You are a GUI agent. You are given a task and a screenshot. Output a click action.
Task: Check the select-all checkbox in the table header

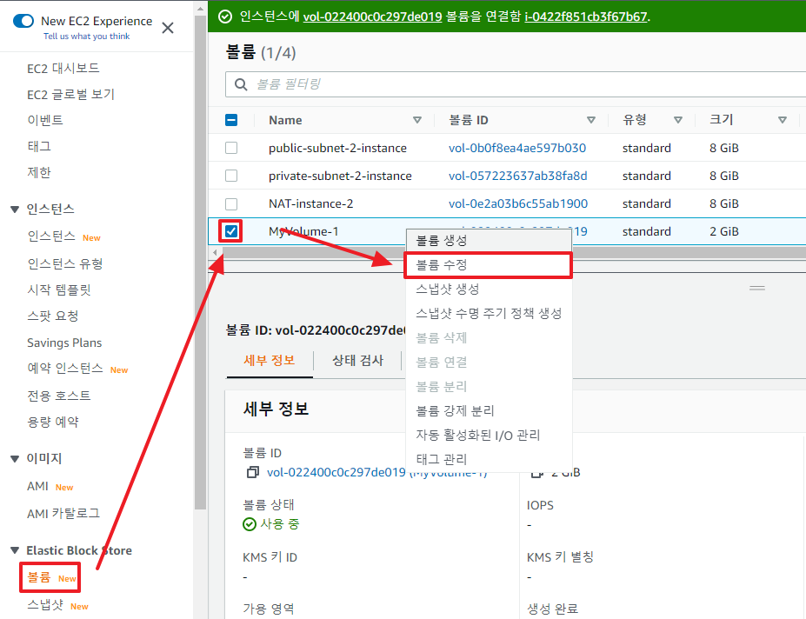[x=232, y=119]
